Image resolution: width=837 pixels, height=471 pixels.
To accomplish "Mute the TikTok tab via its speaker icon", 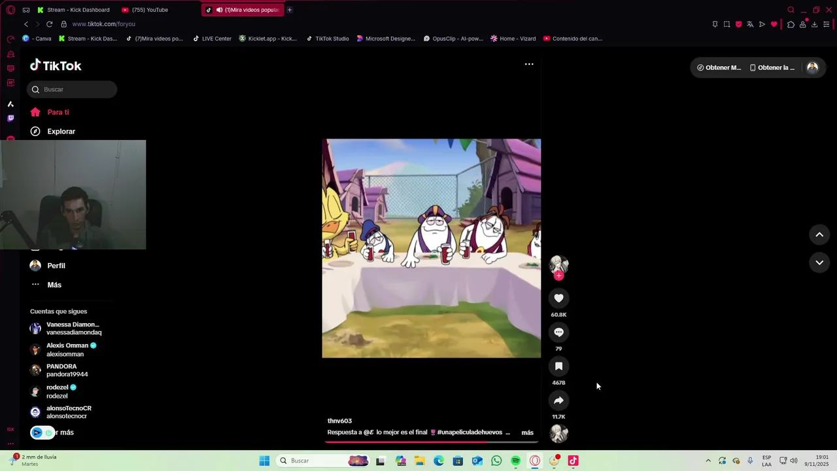I will [219, 10].
